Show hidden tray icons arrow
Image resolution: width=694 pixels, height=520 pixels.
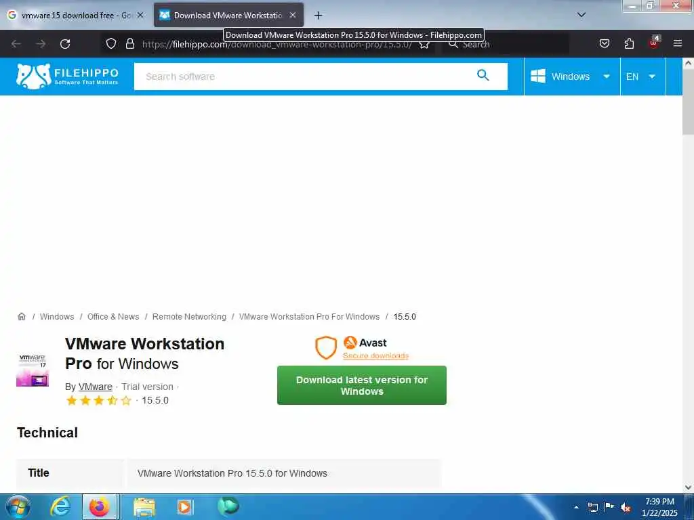point(576,506)
